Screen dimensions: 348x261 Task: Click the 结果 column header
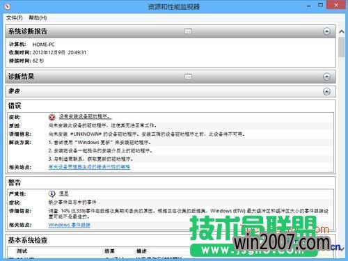point(109,251)
